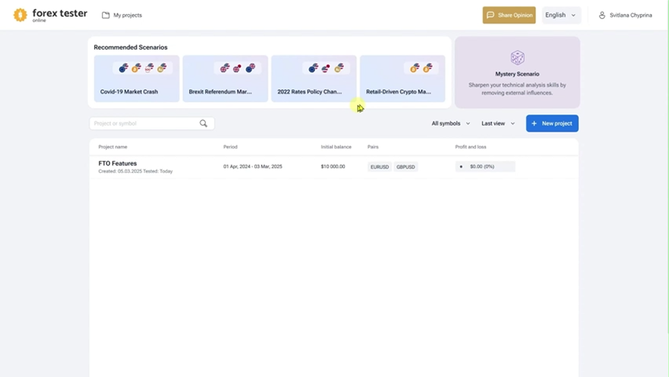The height and width of the screenshot is (377, 669).
Task: Open the 2022 Rates Policy Change scenario
Action: pos(314,79)
